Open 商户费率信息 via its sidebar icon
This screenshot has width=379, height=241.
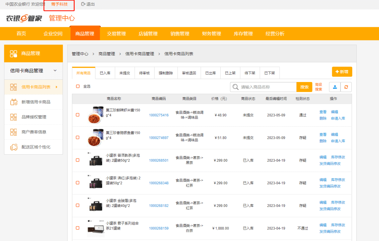[x=13, y=132]
